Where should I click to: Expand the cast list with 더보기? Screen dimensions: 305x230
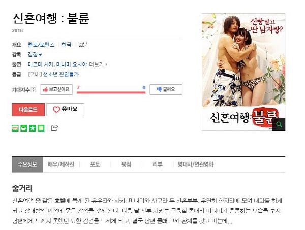pyautogui.click(x=98, y=64)
